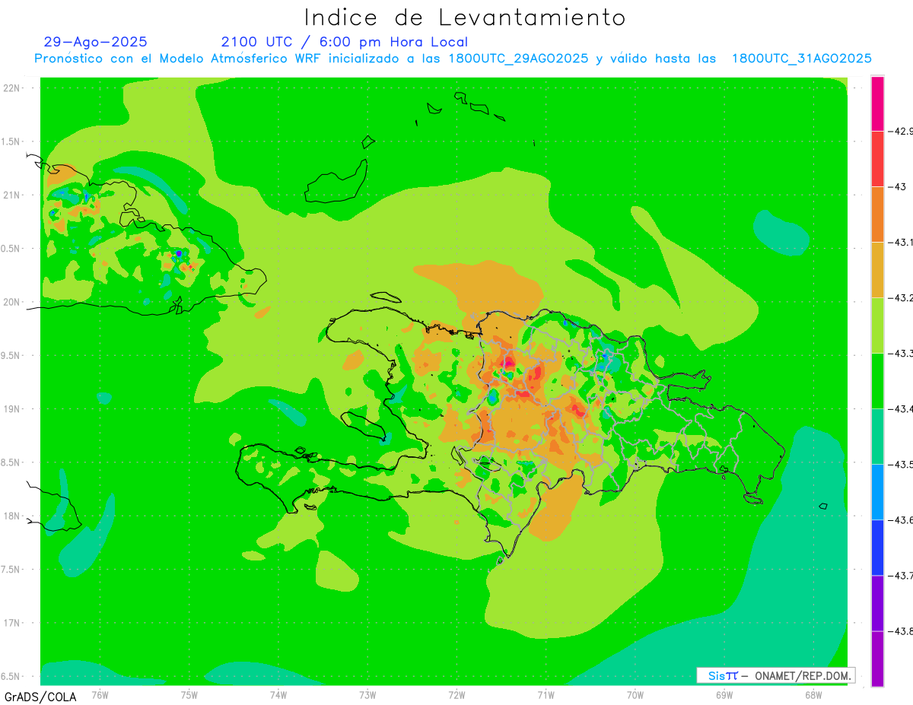The height and width of the screenshot is (705, 913).
Task: Click the '2100 UTC / 6:00 pm Hora Local' text
Action: click(x=345, y=42)
